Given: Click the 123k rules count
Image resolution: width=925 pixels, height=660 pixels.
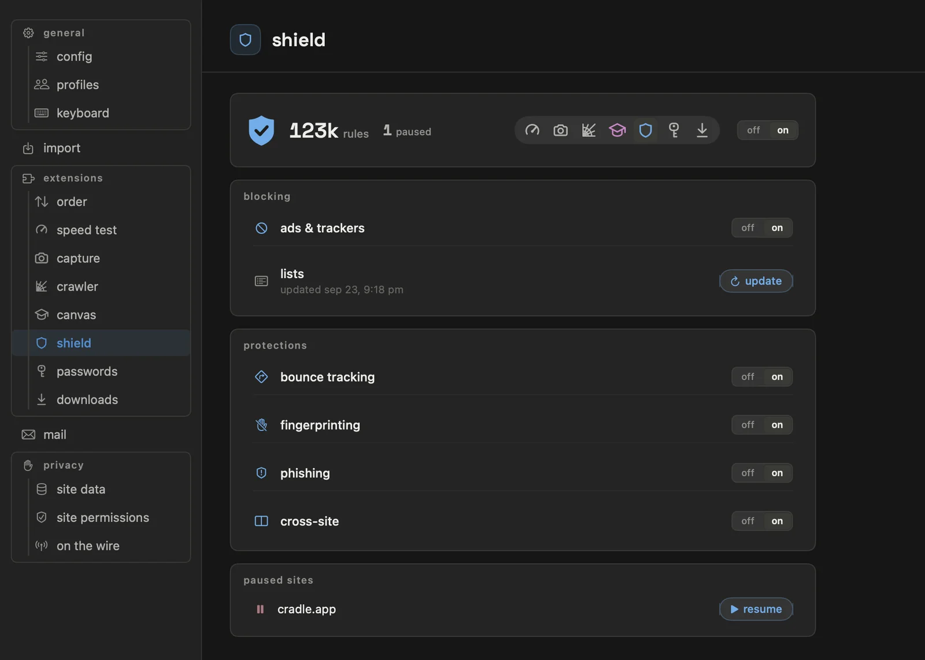Looking at the screenshot, I should 329,131.
